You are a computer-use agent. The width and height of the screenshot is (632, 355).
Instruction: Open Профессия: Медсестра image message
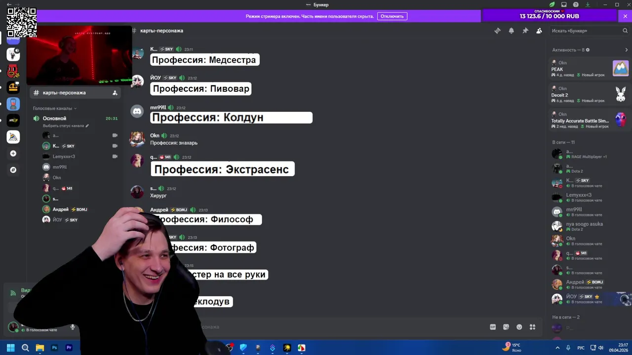coord(204,60)
